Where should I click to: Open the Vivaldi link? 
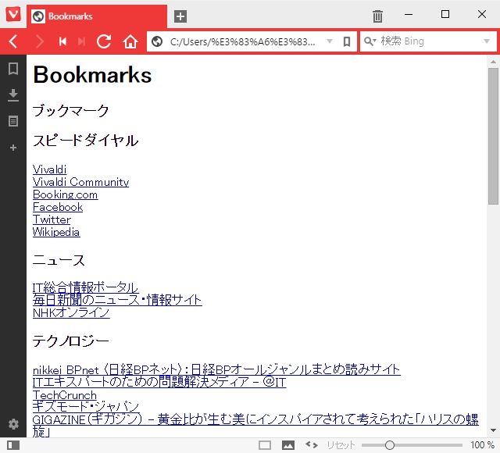50,169
